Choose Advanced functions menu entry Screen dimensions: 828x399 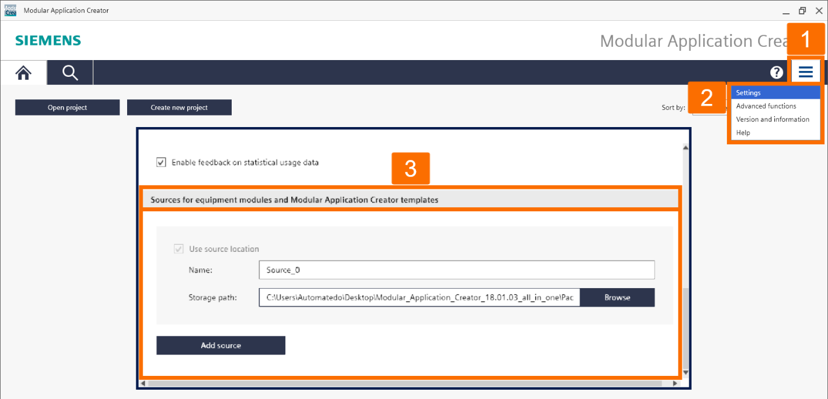coord(765,106)
